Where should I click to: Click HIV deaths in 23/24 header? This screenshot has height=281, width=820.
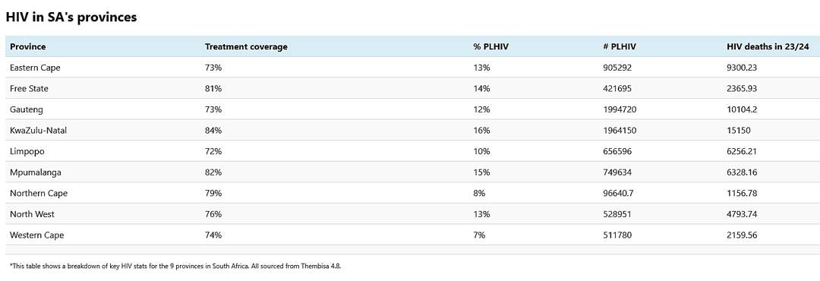(x=768, y=46)
